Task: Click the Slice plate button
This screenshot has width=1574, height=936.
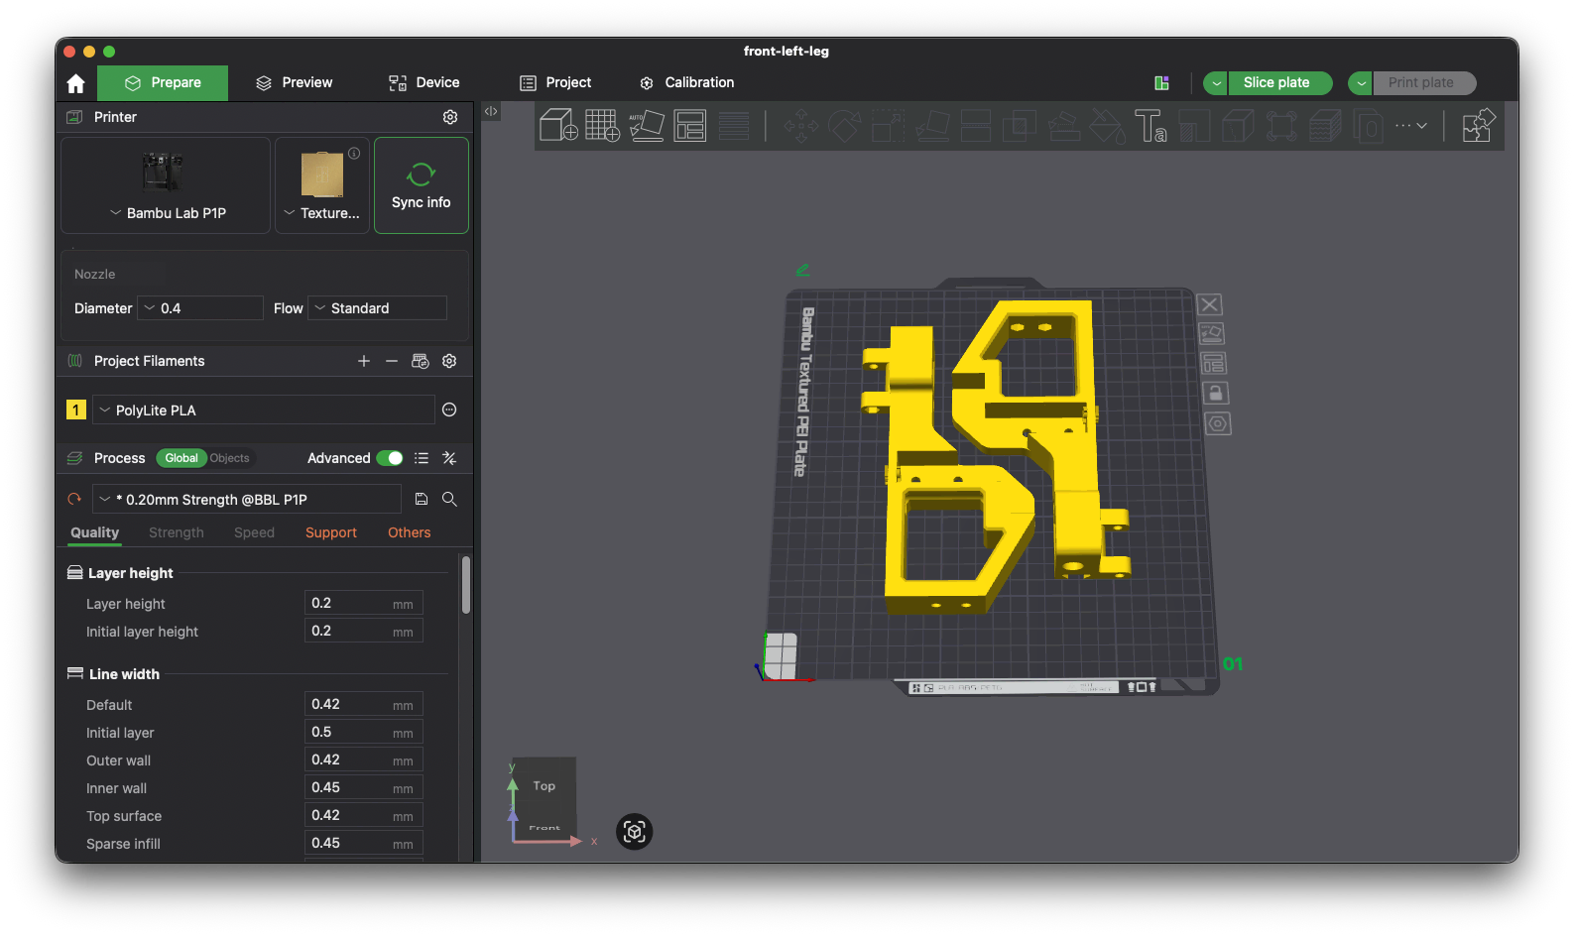Action: (x=1275, y=83)
